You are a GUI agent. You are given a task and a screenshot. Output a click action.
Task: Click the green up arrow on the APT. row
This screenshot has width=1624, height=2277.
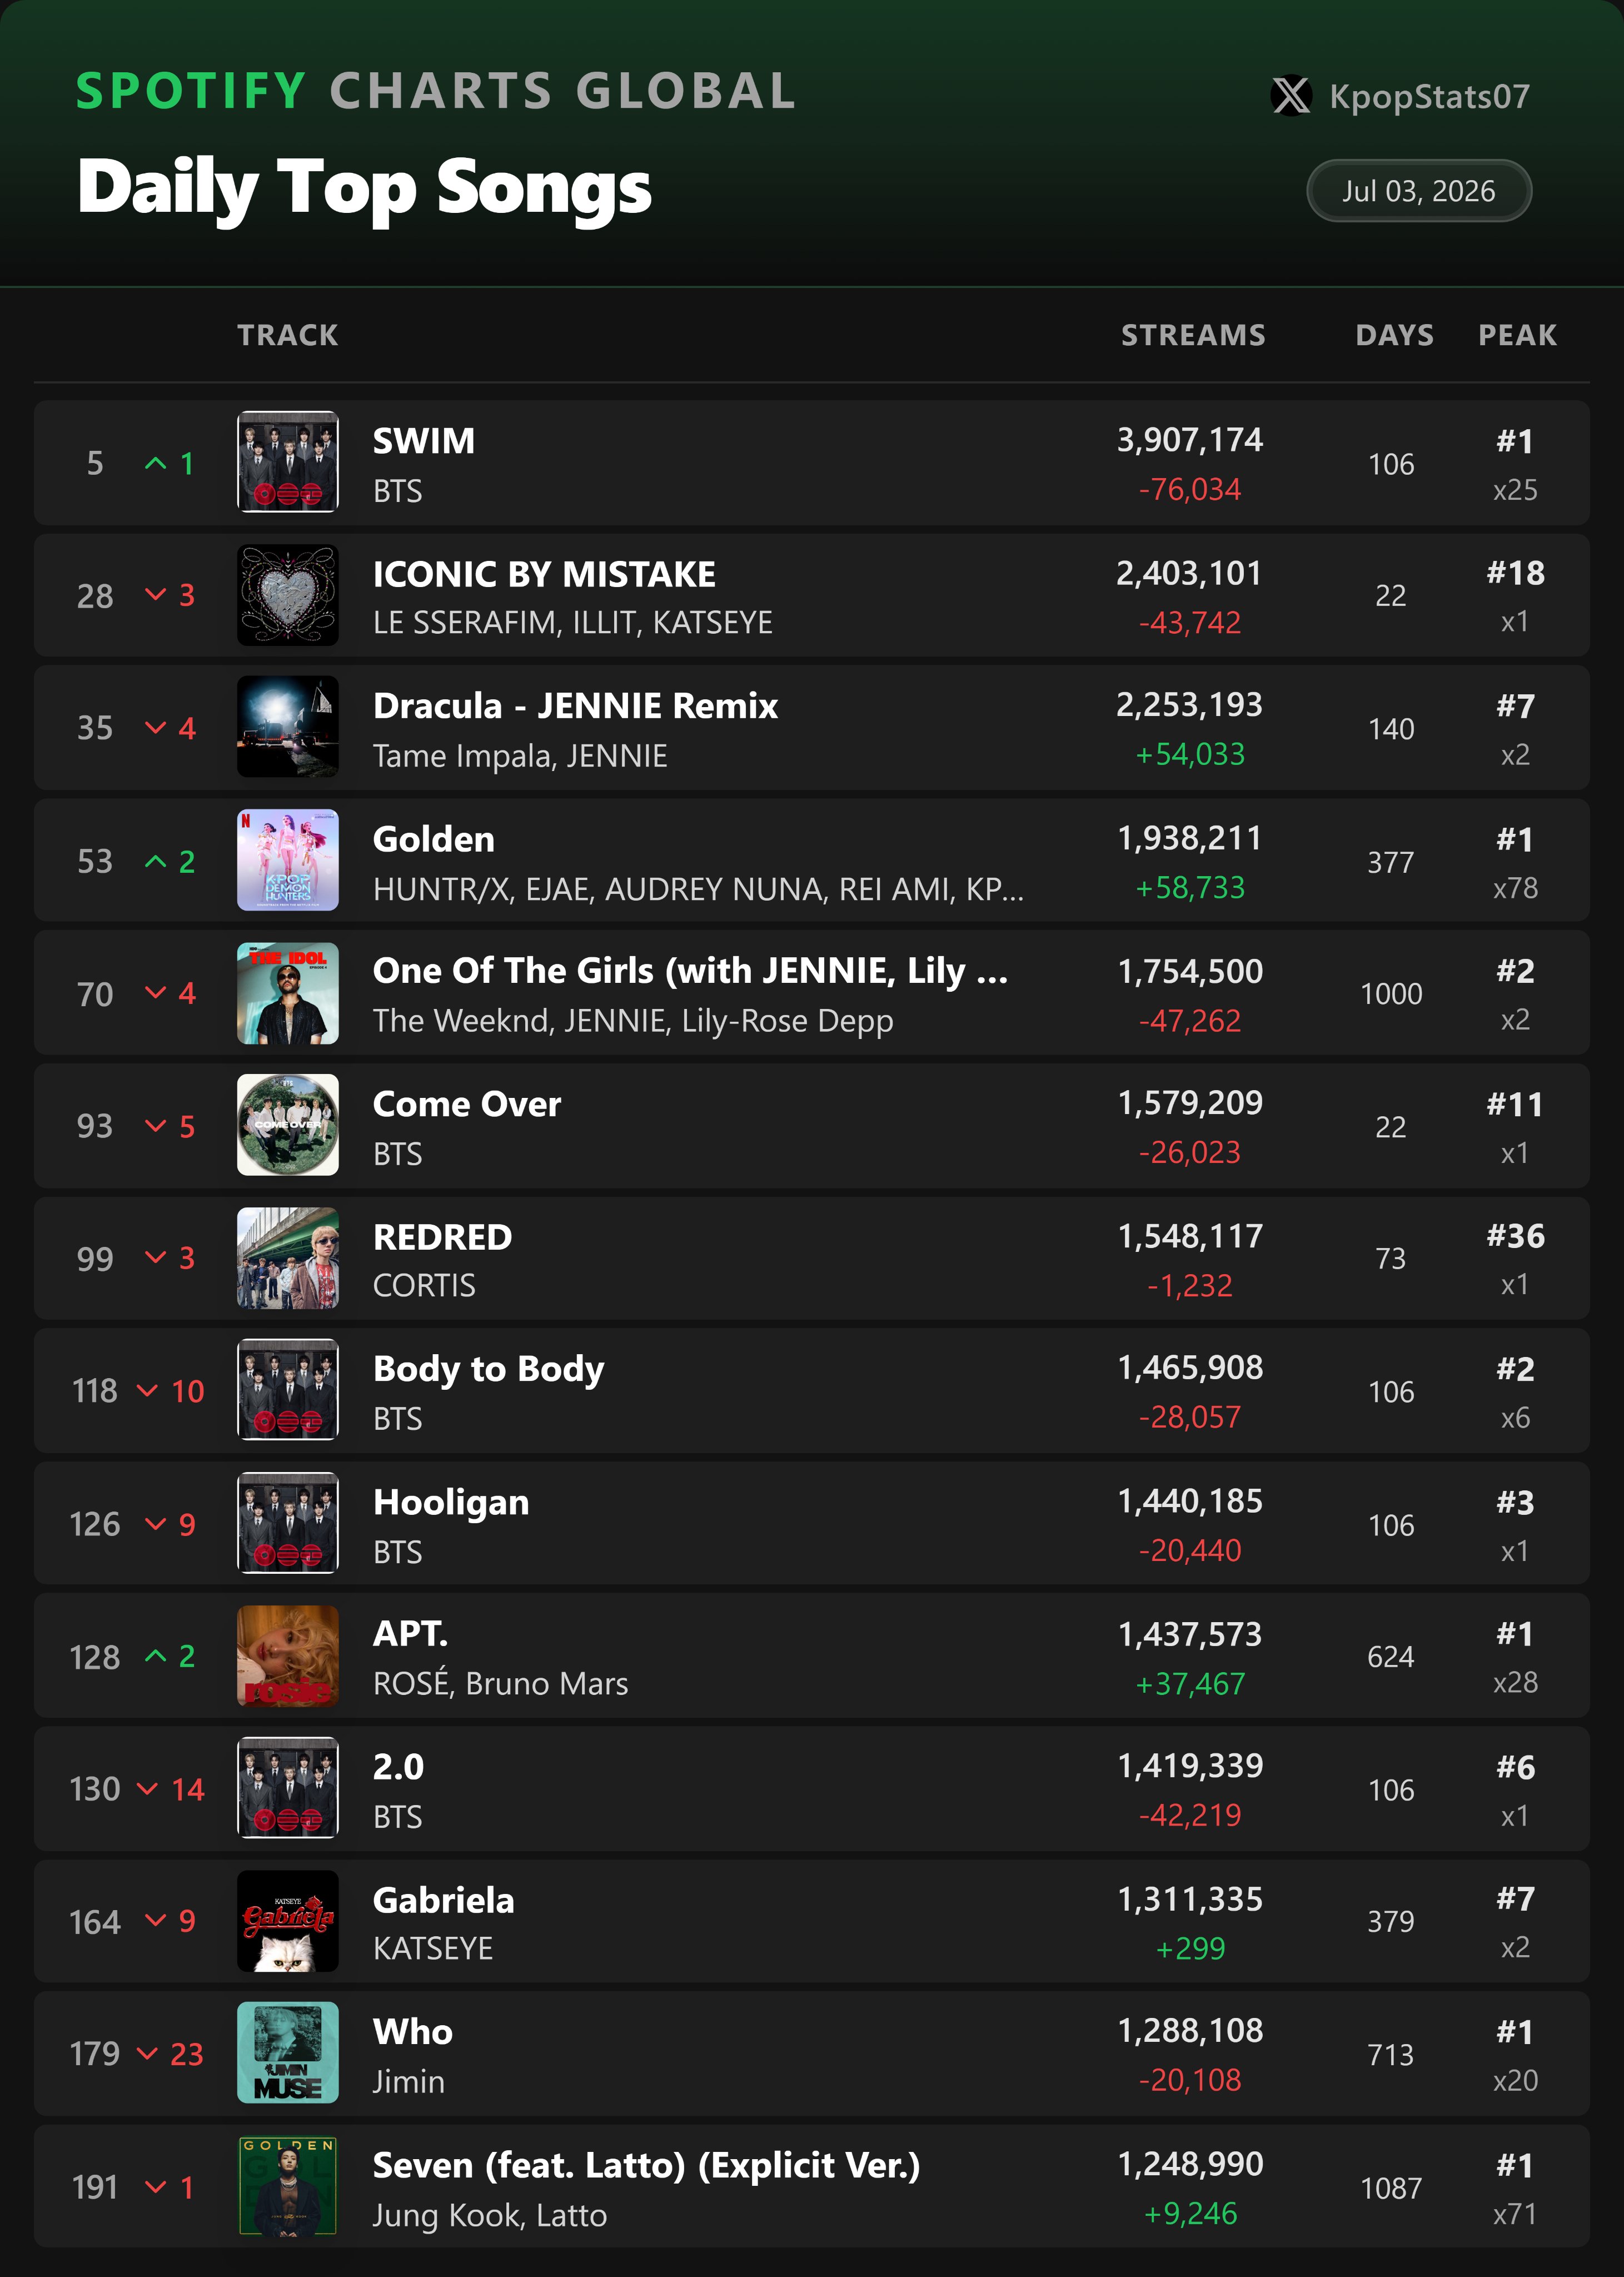pyautogui.click(x=156, y=1656)
